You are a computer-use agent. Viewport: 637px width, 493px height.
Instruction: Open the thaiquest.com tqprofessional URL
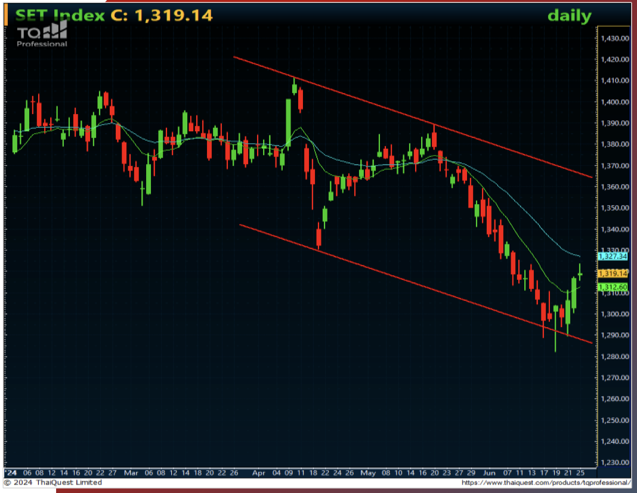pos(546,482)
